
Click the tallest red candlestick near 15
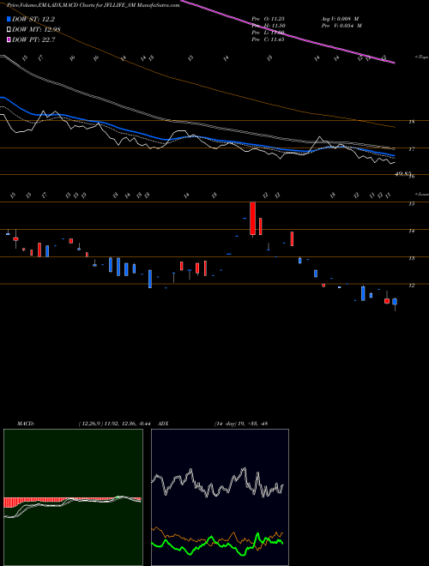253,219
